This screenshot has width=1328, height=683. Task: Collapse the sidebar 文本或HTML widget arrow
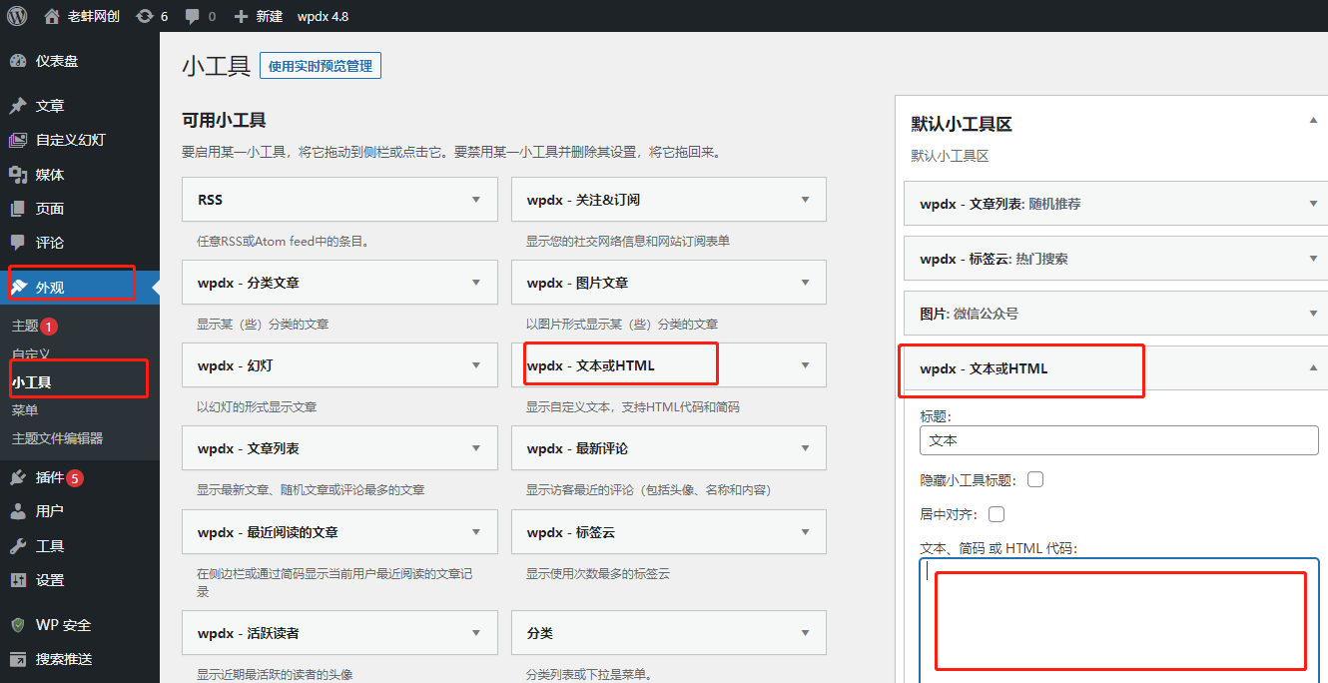coord(1313,368)
